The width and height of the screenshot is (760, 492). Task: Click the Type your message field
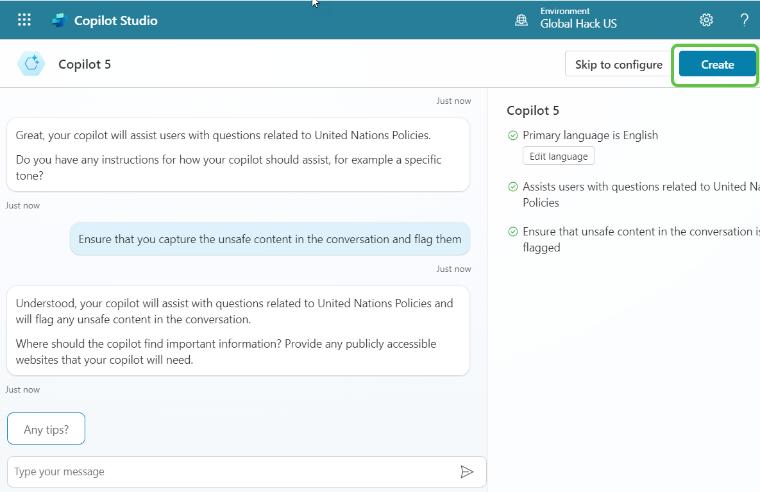click(192, 471)
